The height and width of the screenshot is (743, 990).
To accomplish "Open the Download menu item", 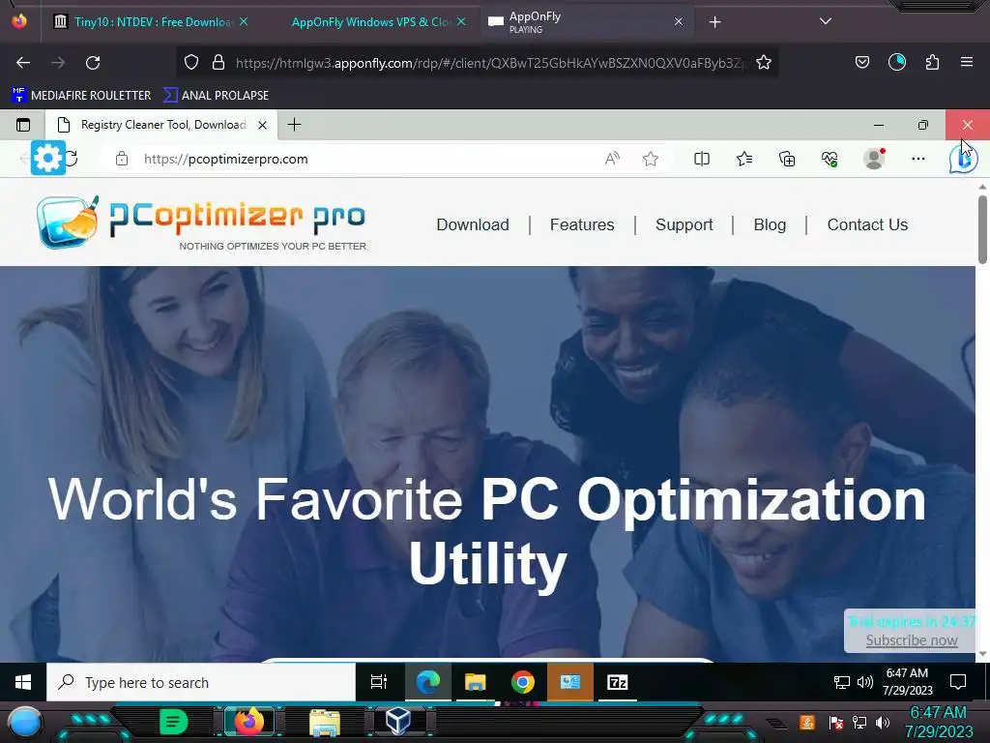I will (472, 224).
